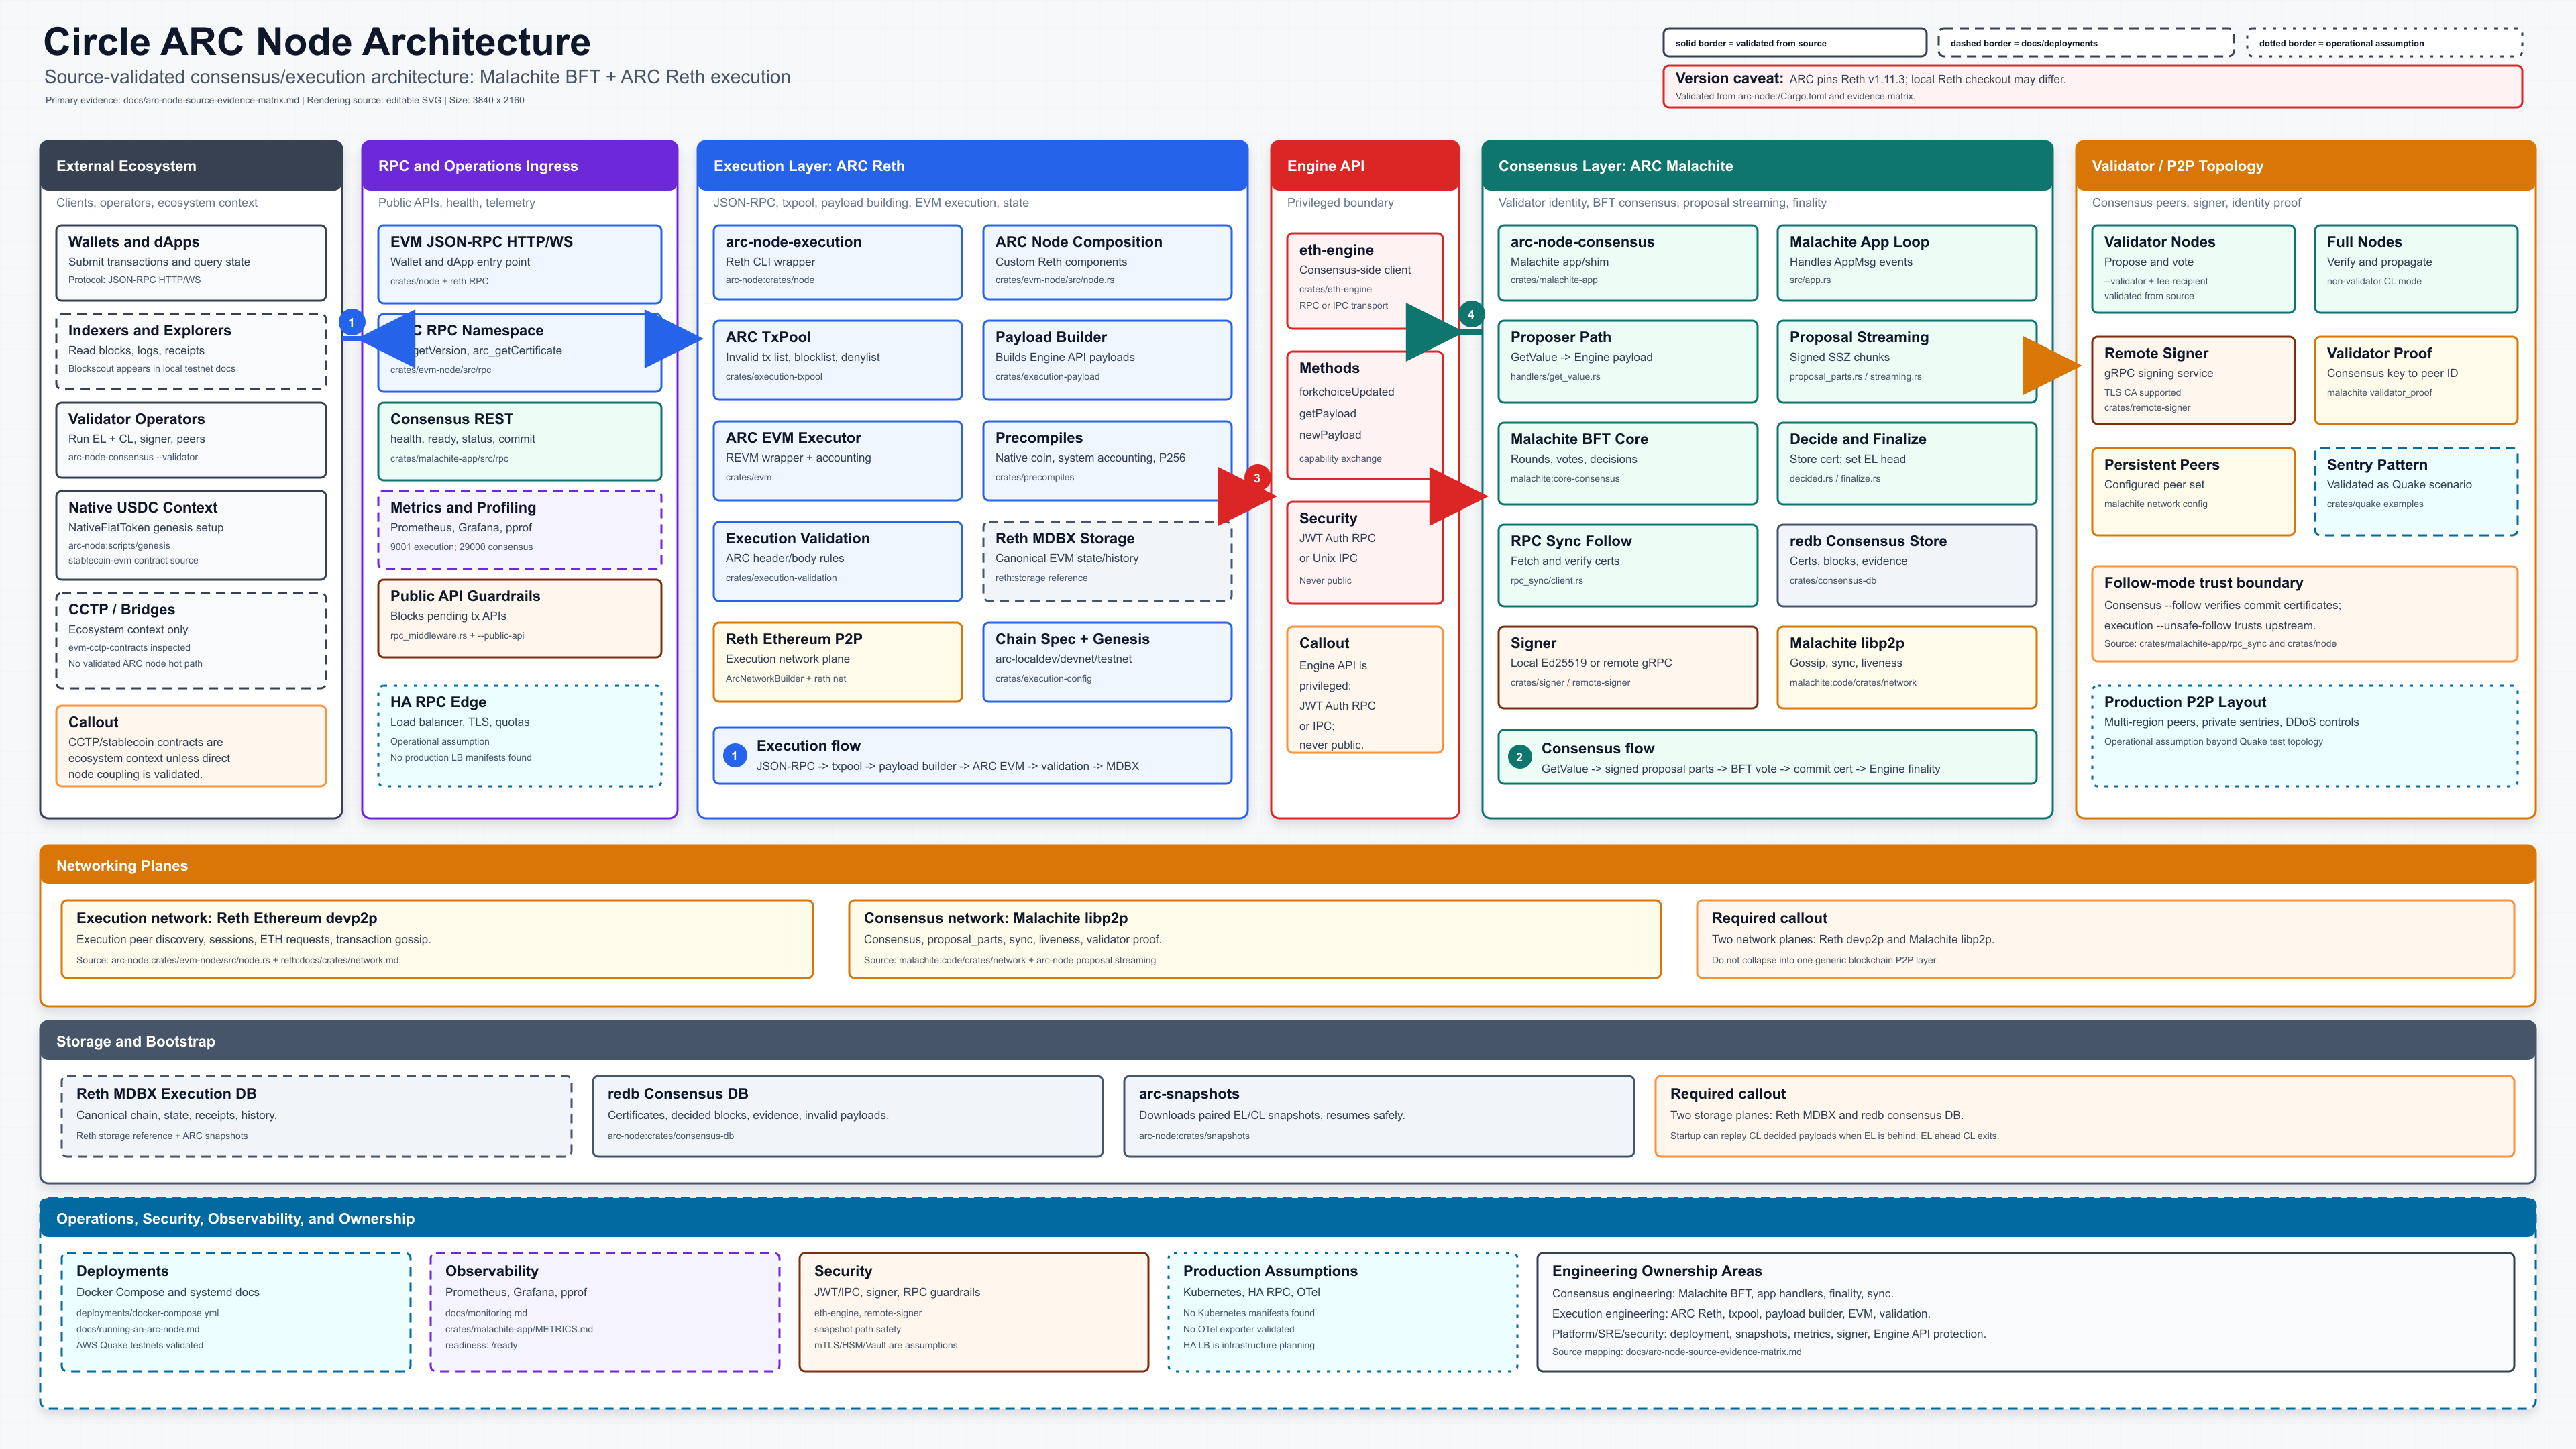
Task: Click the Observability card
Action: pos(605,1312)
